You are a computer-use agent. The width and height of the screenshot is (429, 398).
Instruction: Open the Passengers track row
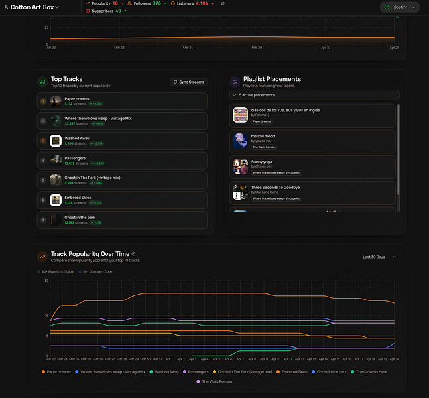pos(122,161)
